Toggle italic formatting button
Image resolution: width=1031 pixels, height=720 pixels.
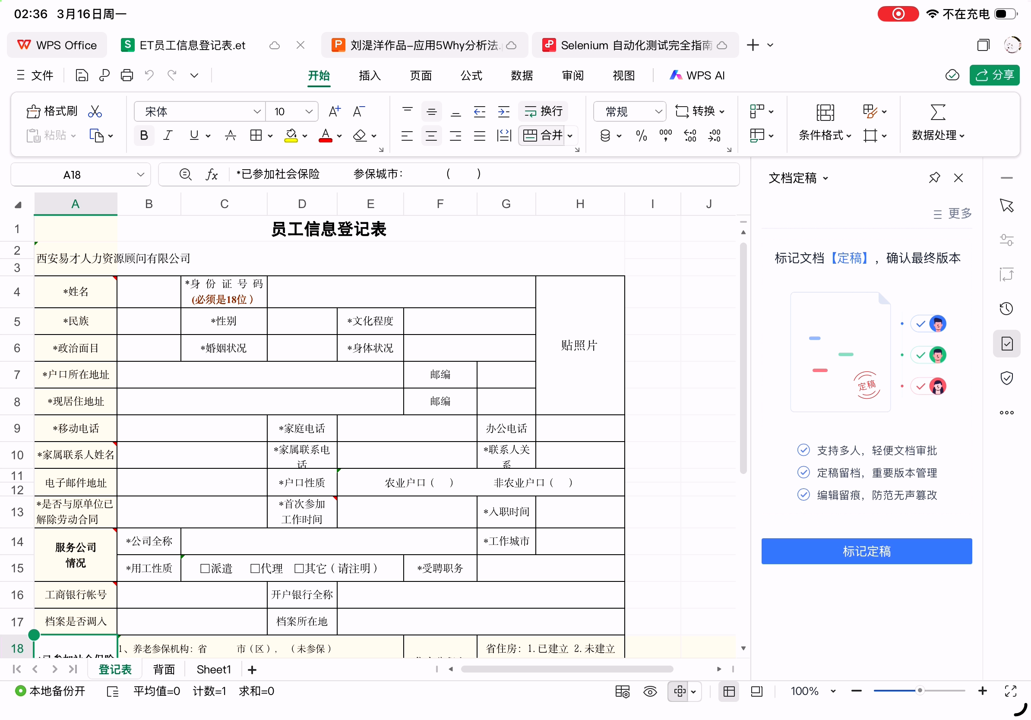tap(168, 135)
